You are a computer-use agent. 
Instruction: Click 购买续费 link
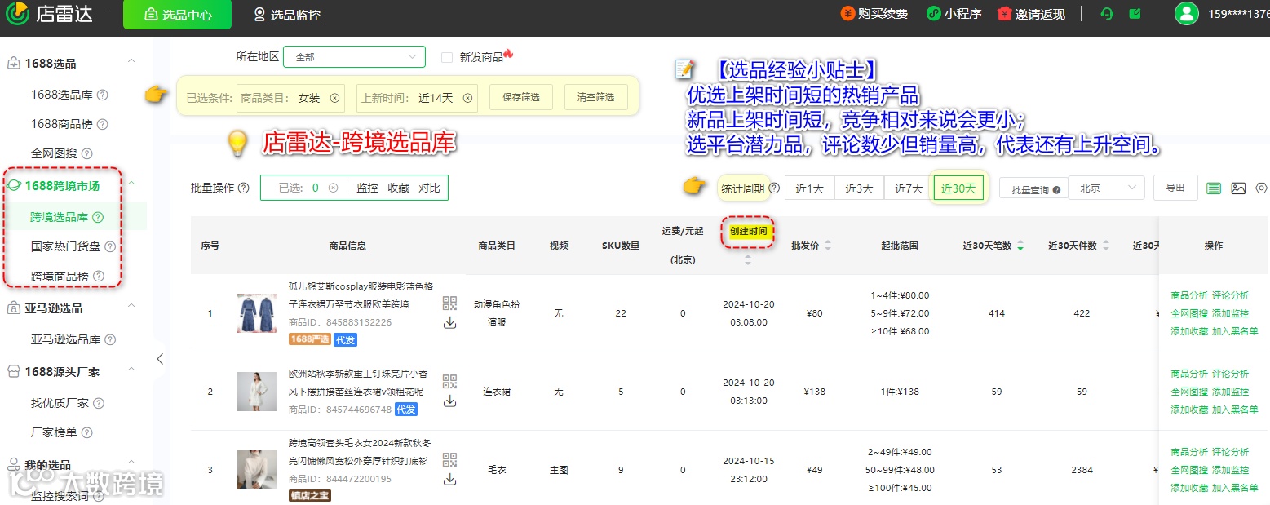(x=874, y=14)
